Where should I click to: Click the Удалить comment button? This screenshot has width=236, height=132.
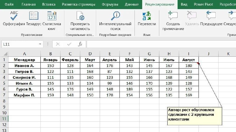[192, 18]
